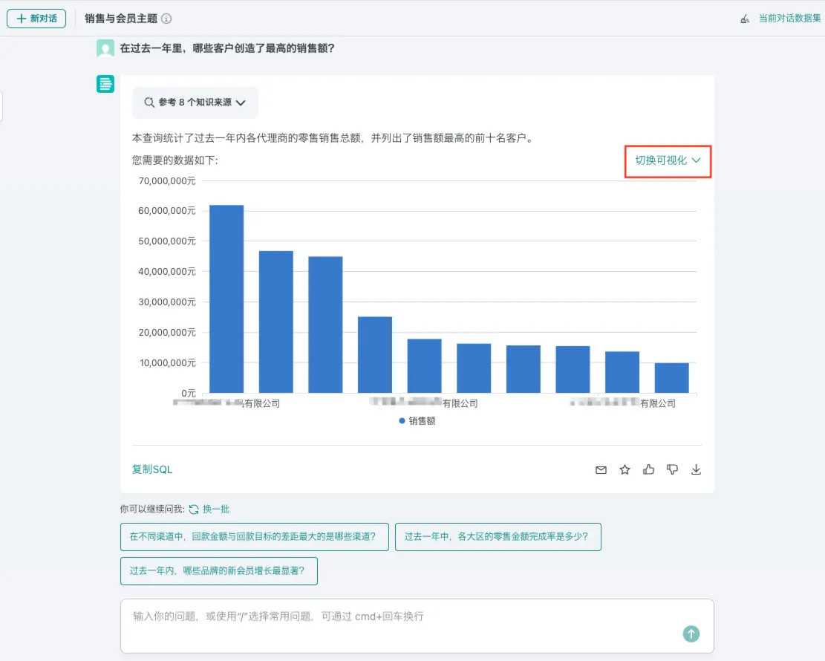This screenshot has width=825, height=661.
Task: Click the 30,000,000元 axis label
Action: pos(167,302)
